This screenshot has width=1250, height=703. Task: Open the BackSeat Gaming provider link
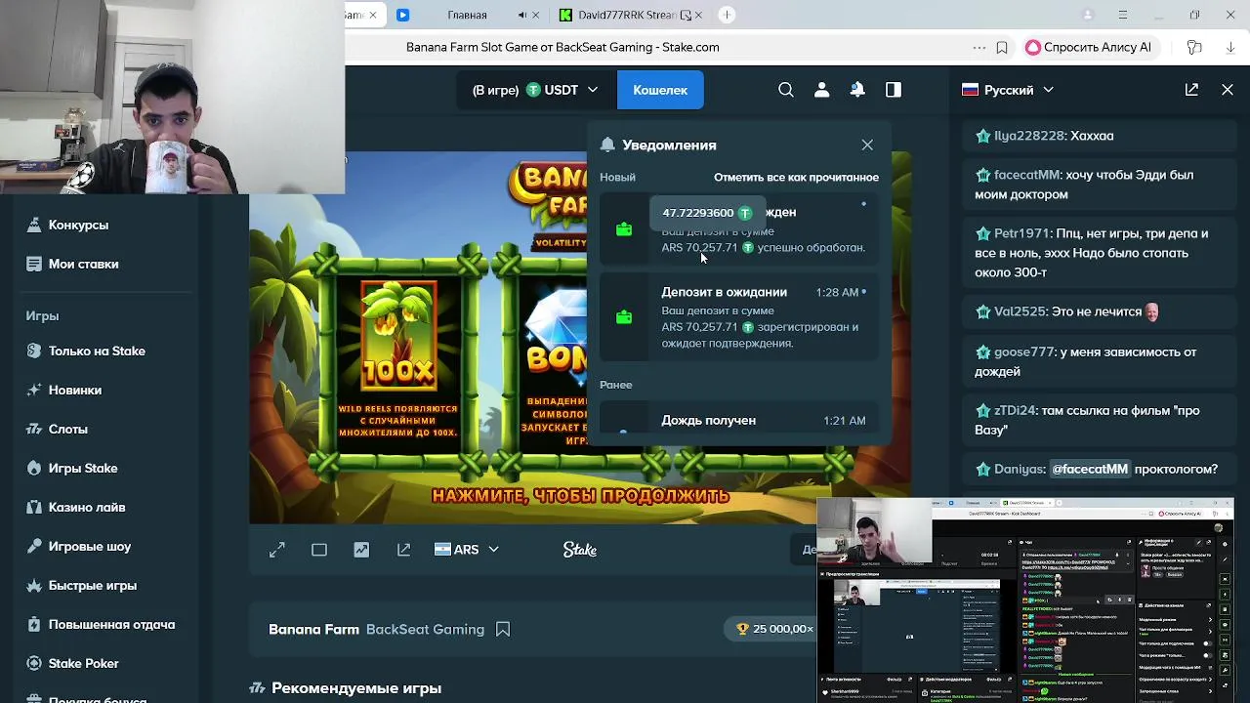tap(425, 630)
